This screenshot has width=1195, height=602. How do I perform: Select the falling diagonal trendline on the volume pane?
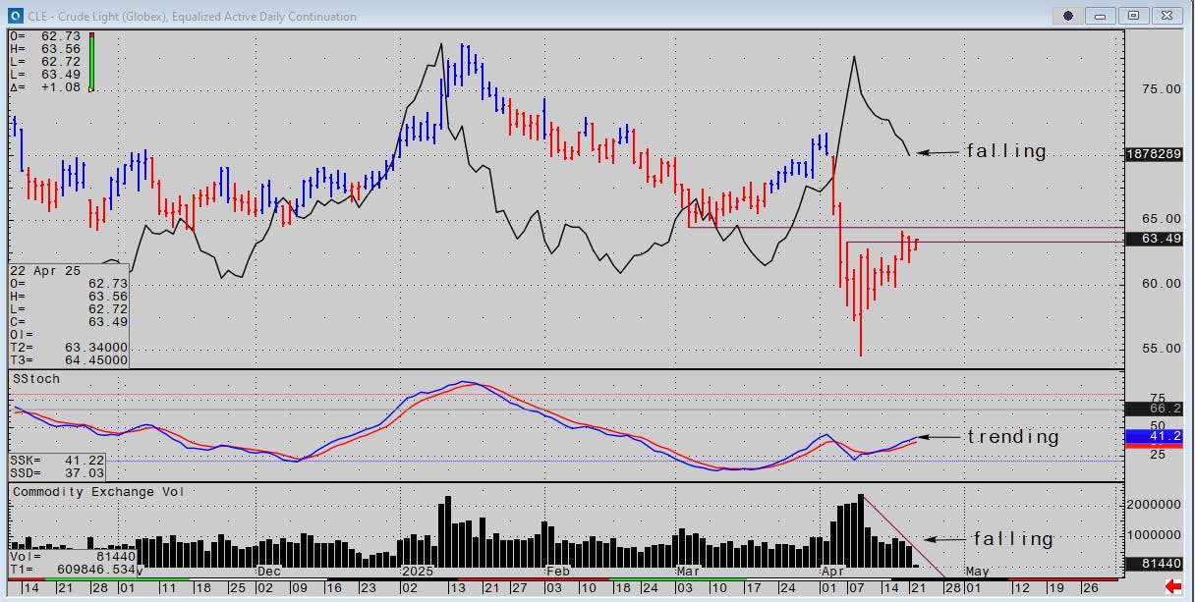tap(902, 535)
